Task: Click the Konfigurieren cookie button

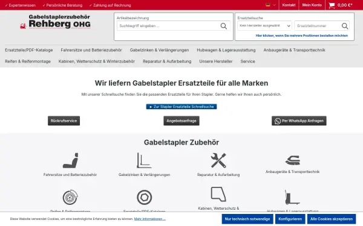Action: [x=290, y=219]
